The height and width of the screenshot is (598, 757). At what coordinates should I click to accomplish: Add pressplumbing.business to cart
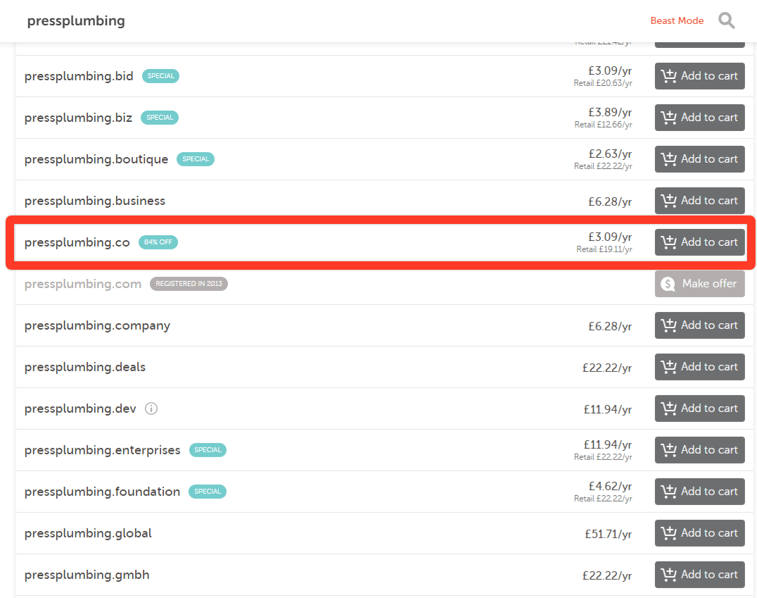coord(699,201)
